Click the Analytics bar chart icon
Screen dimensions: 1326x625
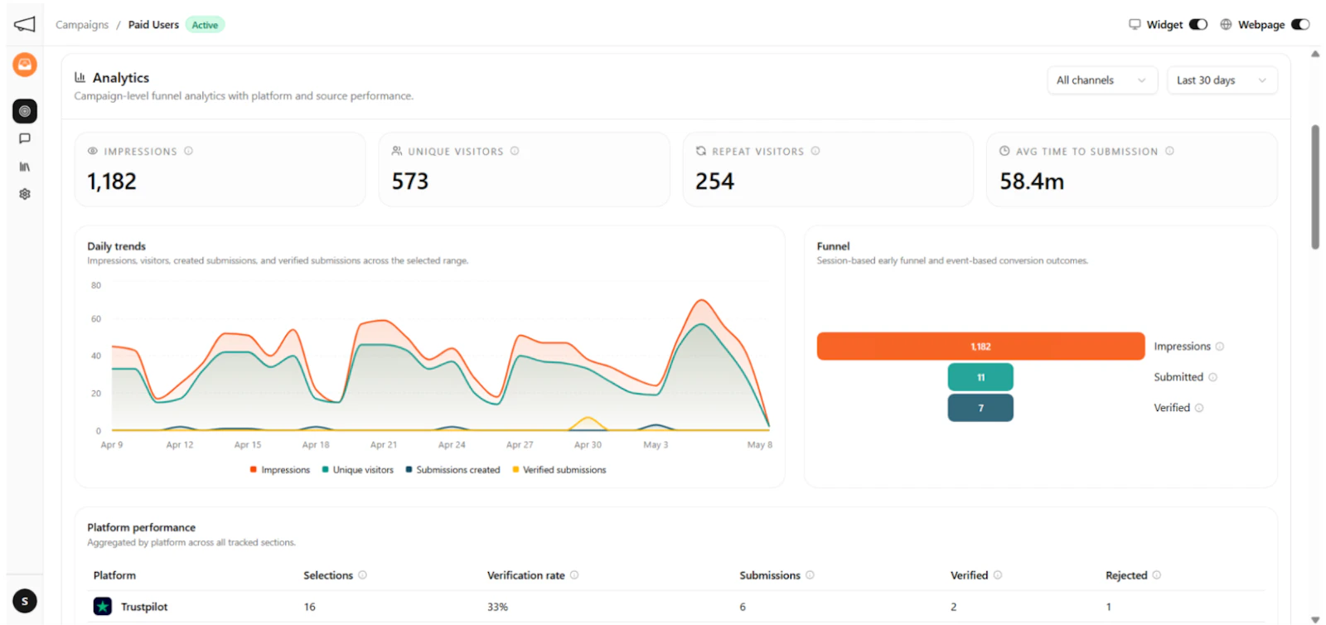click(x=80, y=77)
